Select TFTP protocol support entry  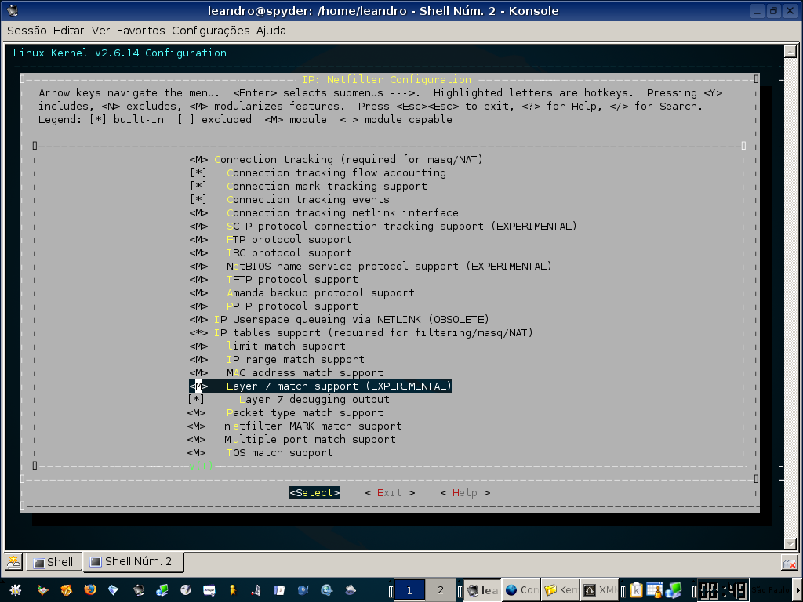(274, 280)
